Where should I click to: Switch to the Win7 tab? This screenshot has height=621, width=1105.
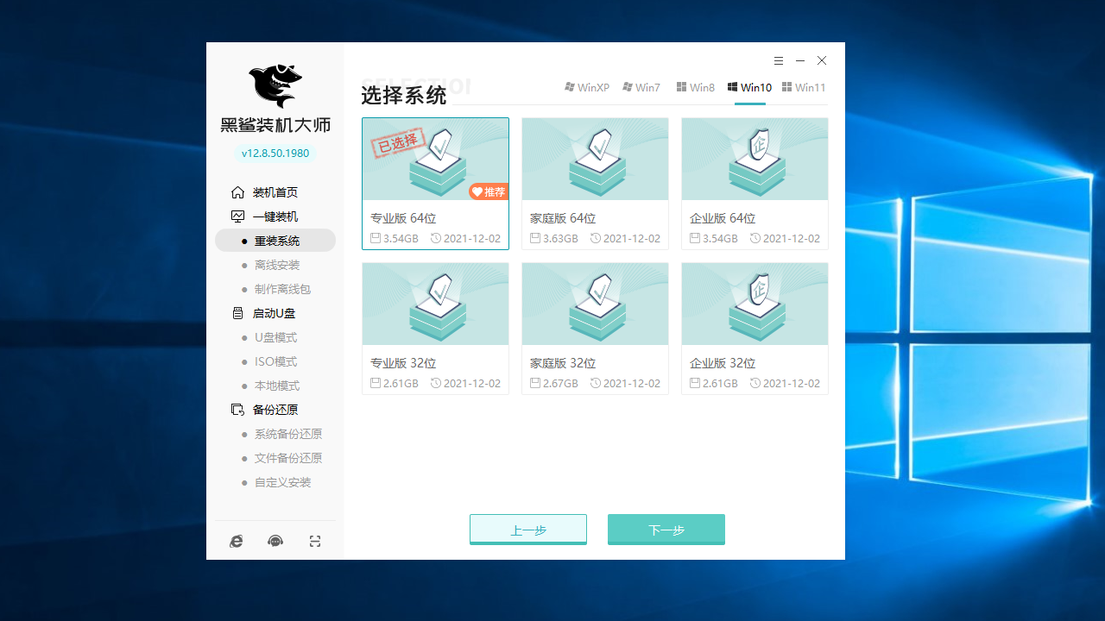tap(641, 87)
